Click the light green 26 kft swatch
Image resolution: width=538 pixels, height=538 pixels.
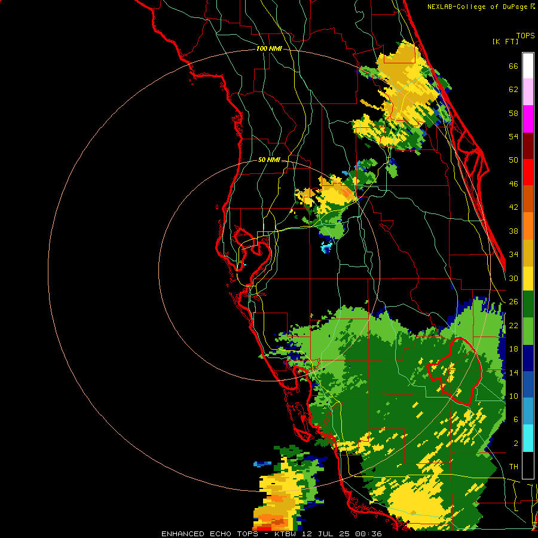pos(528,331)
